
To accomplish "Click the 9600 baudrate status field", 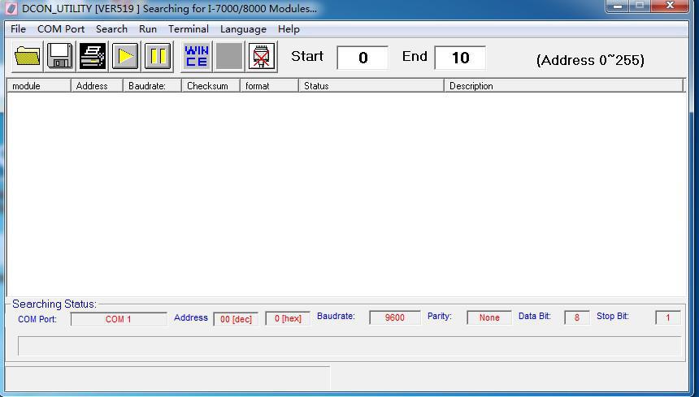I will pos(395,317).
